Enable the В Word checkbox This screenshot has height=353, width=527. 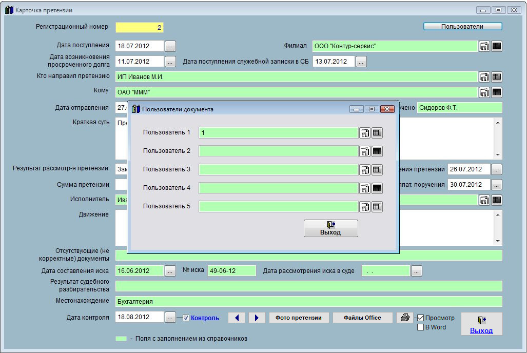pyautogui.click(x=420, y=327)
